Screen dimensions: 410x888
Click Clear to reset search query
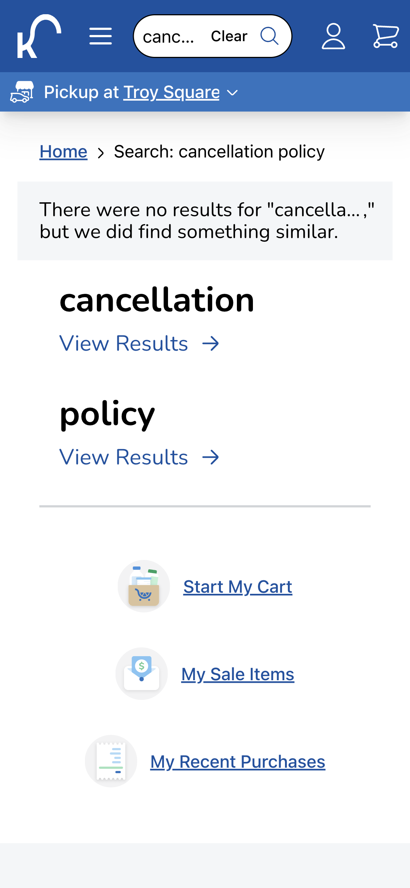[229, 36]
